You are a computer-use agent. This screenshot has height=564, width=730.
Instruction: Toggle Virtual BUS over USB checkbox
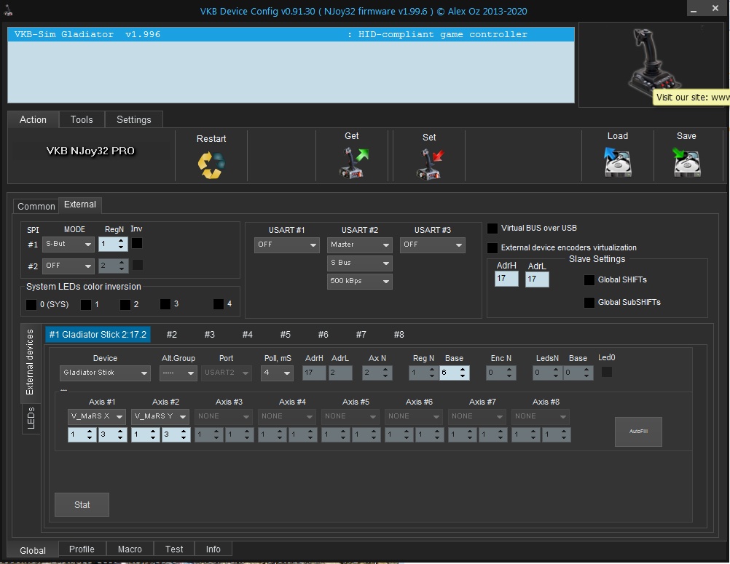pyautogui.click(x=492, y=229)
